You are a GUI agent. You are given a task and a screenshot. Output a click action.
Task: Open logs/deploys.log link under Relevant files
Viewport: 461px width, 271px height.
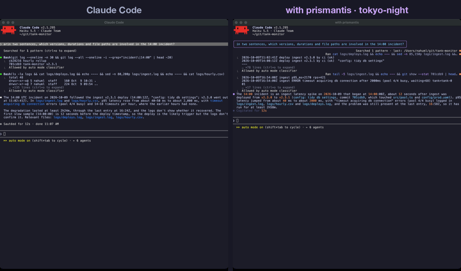point(68,117)
